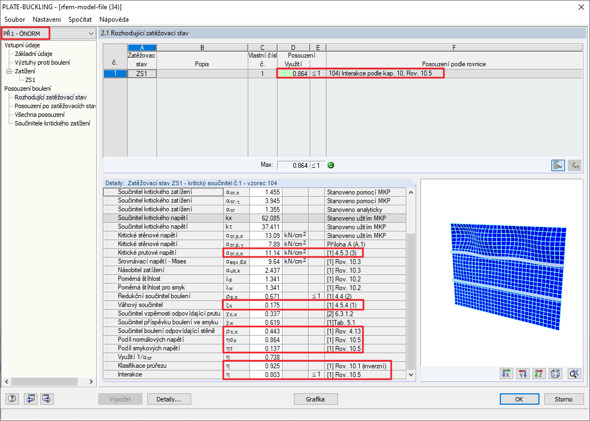Click value 37.411 for kτ

pyautogui.click(x=266, y=227)
